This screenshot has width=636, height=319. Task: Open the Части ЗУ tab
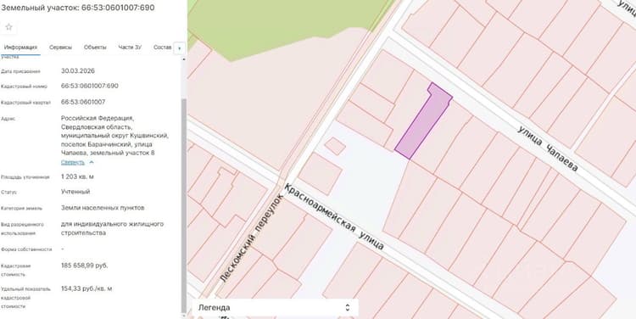click(130, 48)
